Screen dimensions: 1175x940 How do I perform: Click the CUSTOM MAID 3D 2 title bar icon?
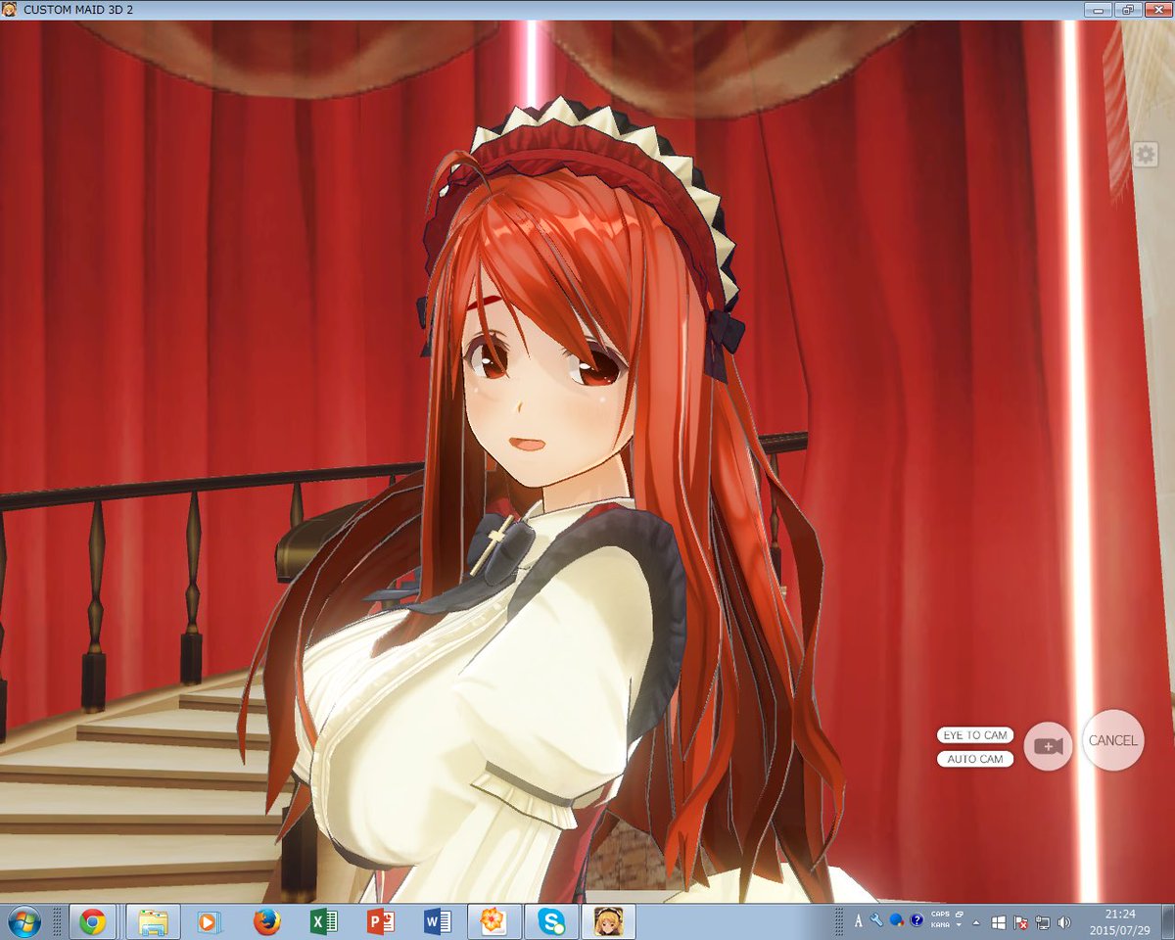tap(10, 9)
